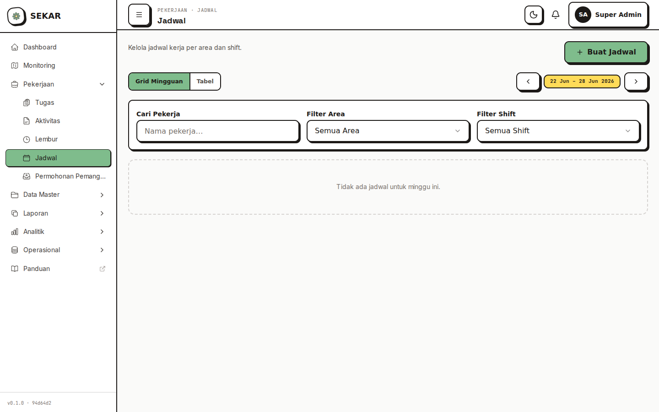Screen dimensions: 659x412
Task: Open the Filter Area dropdown
Action: 388,131
